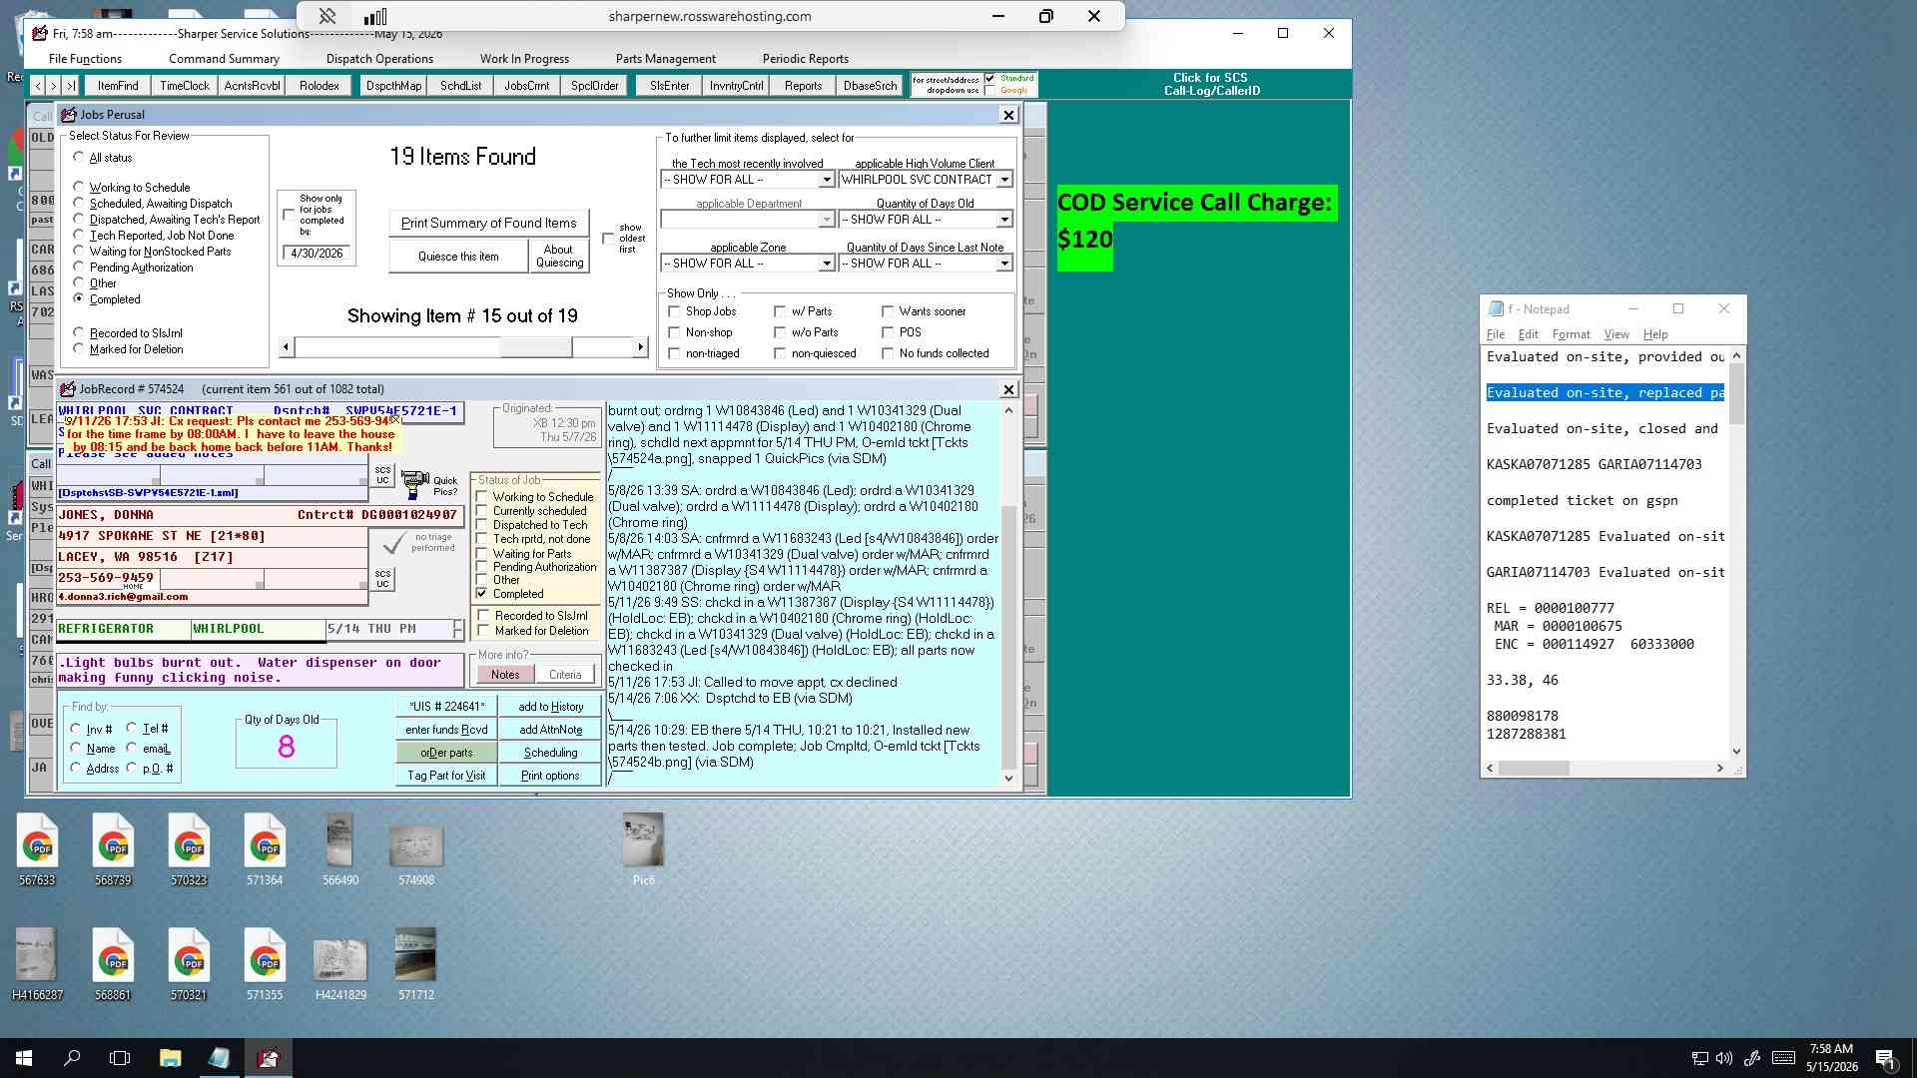Click the orDer parts button
The image size is (1917, 1078).
tap(446, 753)
